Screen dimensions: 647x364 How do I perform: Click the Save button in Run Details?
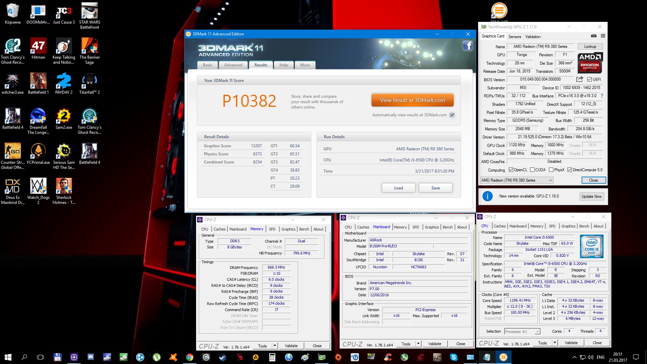tap(436, 188)
